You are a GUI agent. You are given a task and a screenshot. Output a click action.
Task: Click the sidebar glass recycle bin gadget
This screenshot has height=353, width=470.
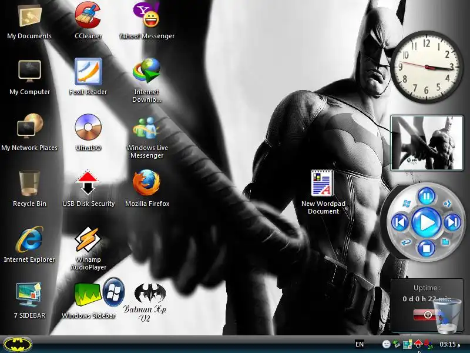(x=447, y=317)
